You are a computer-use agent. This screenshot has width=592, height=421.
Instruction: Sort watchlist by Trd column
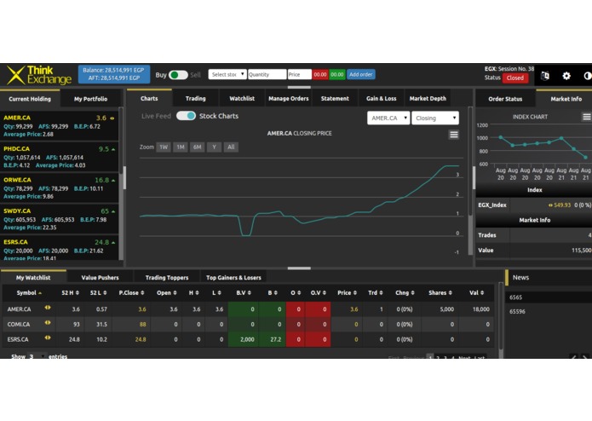tap(376, 292)
